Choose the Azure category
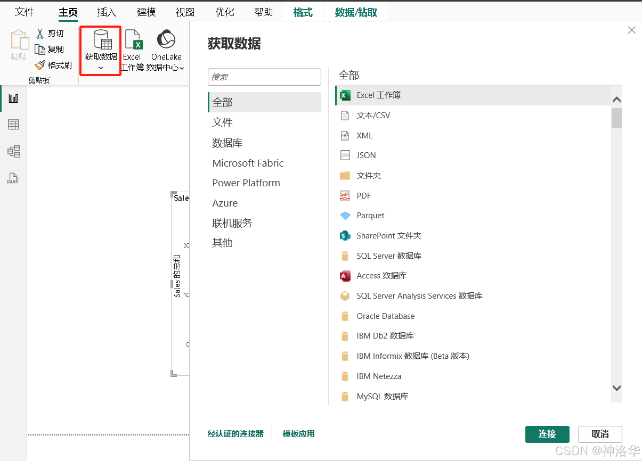 [x=264, y=203]
